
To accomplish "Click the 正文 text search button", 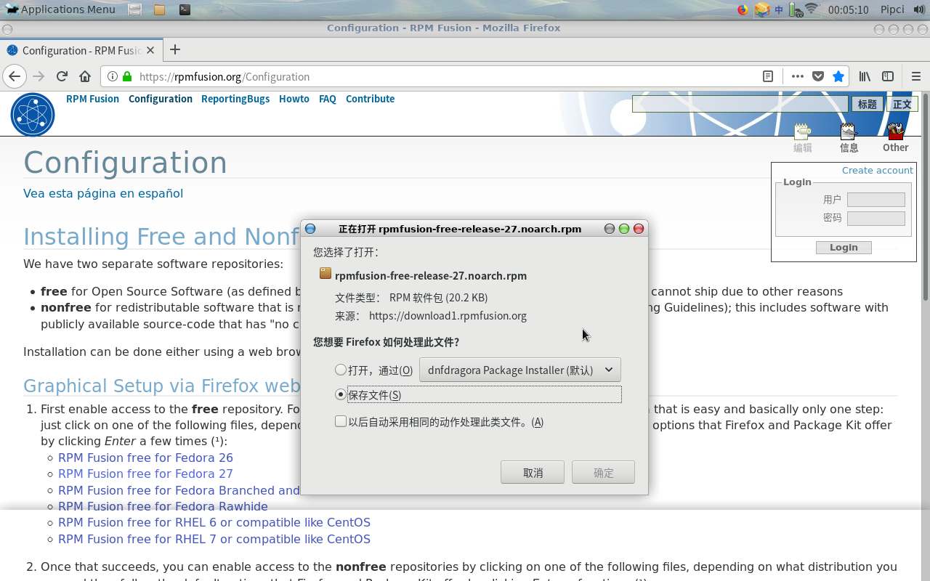I will 902,104.
